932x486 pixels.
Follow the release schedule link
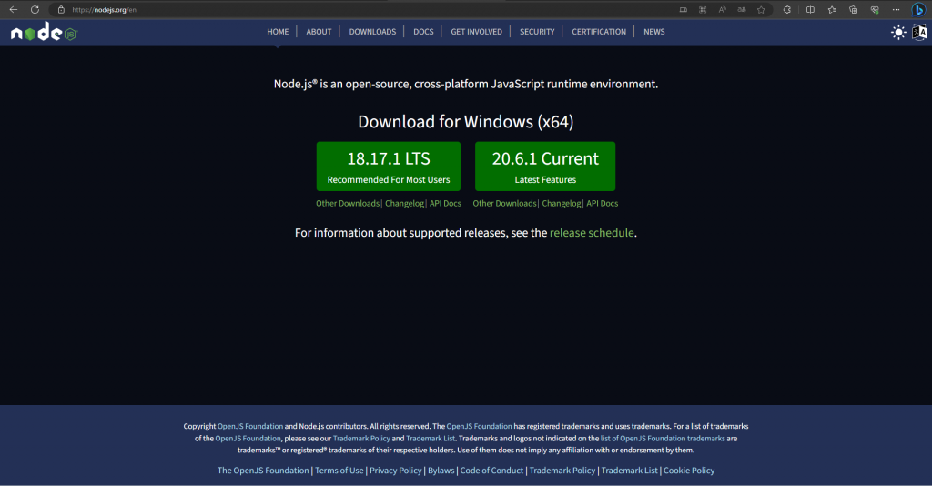point(592,233)
